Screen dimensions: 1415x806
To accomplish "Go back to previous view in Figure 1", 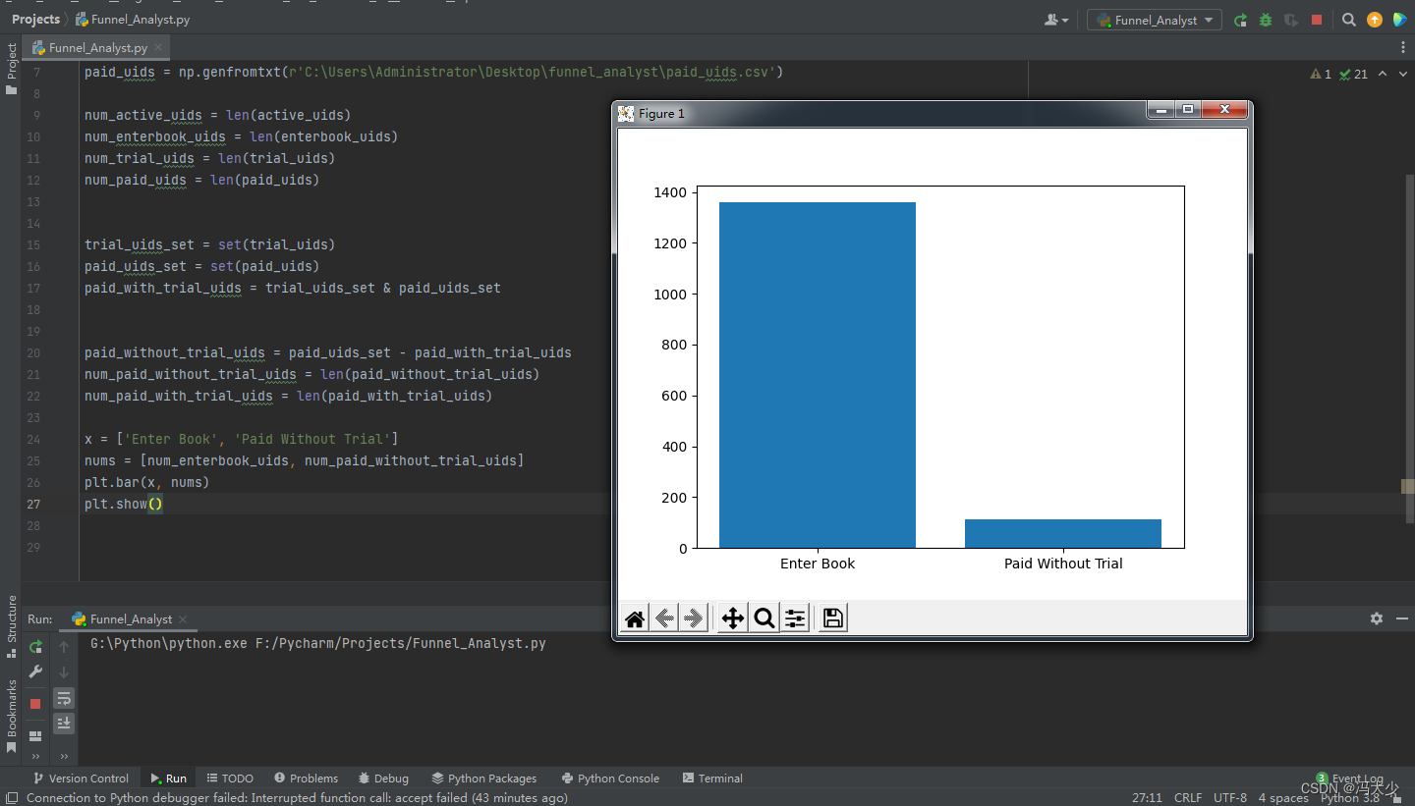I will point(665,618).
